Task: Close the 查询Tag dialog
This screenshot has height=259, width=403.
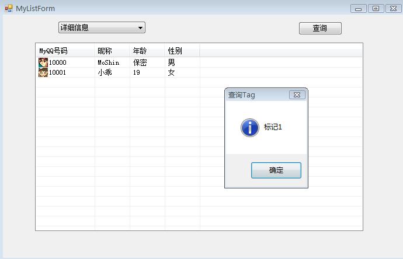Action: click(x=297, y=95)
